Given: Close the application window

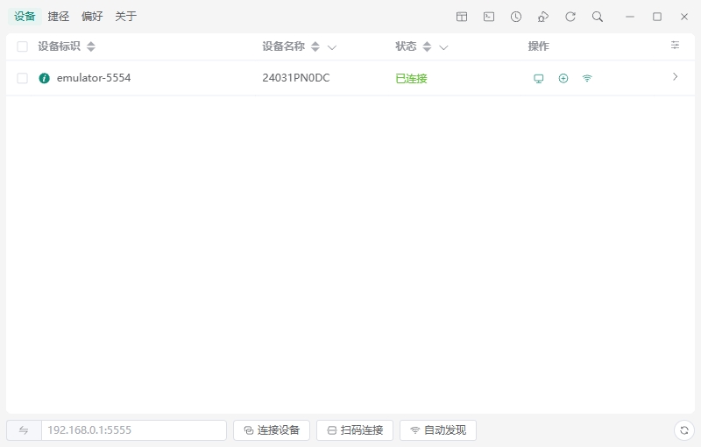Looking at the screenshot, I should (684, 17).
